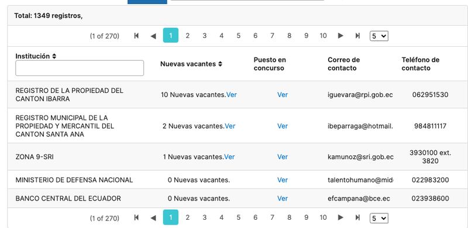Viewport: 468px width, 228px height.
Task: View new vacancies for Canton Santa Ana registry
Action: tap(230, 126)
